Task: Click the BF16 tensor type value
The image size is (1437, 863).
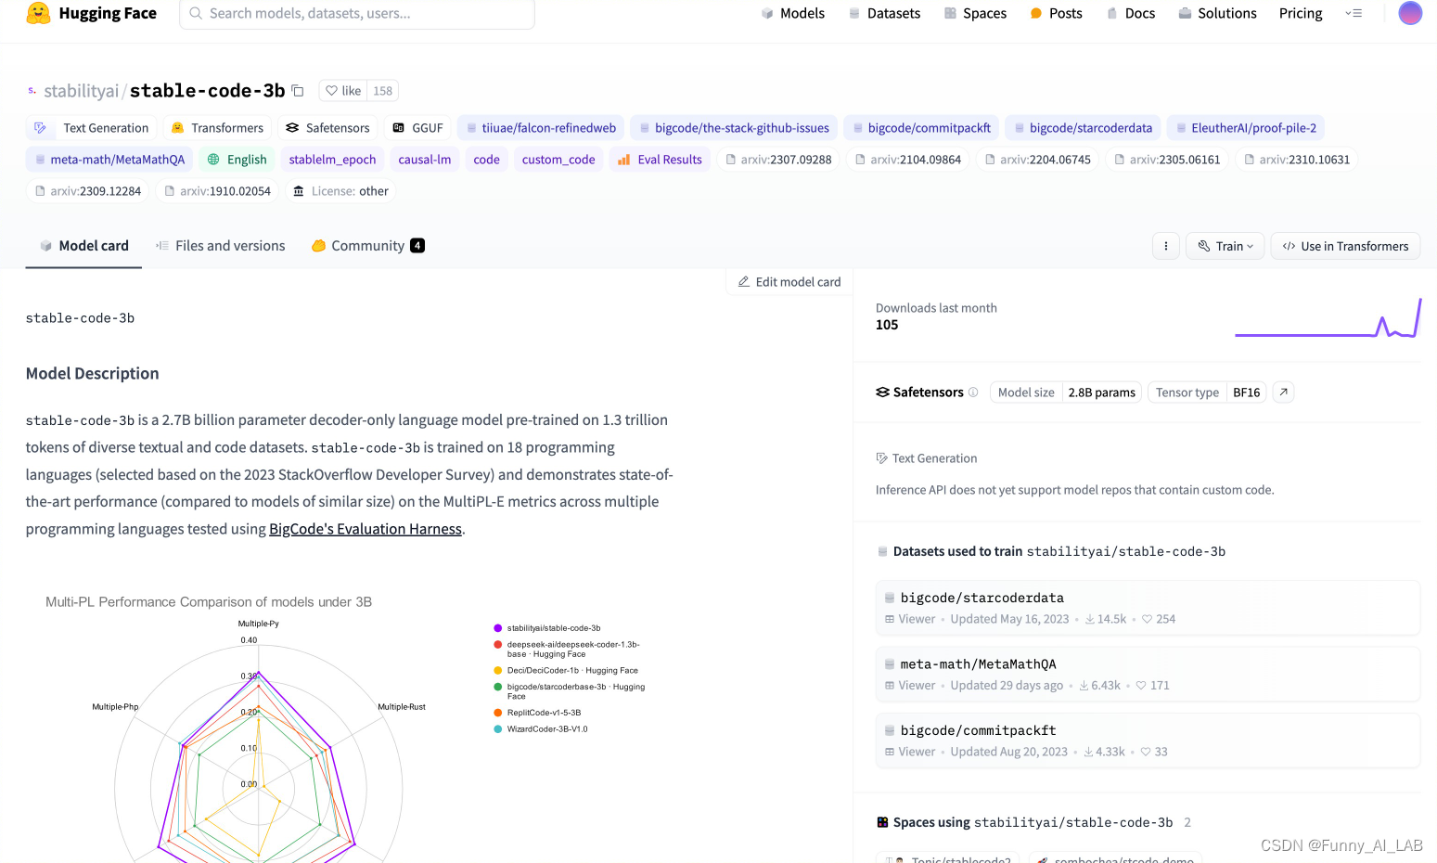Action: tap(1246, 393)
